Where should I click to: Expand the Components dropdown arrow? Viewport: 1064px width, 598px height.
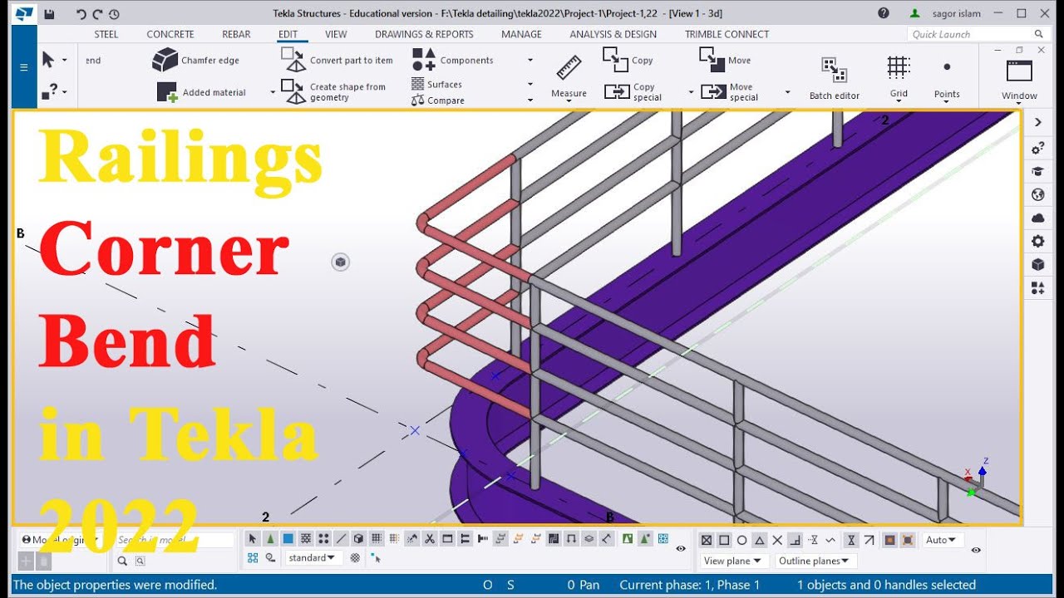530,61
